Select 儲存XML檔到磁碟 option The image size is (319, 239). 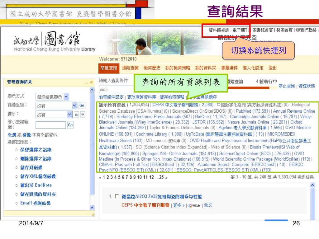tap(38, 176)
